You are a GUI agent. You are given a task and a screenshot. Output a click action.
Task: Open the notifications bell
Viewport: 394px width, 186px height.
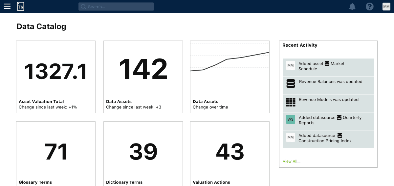click(352, 7)
